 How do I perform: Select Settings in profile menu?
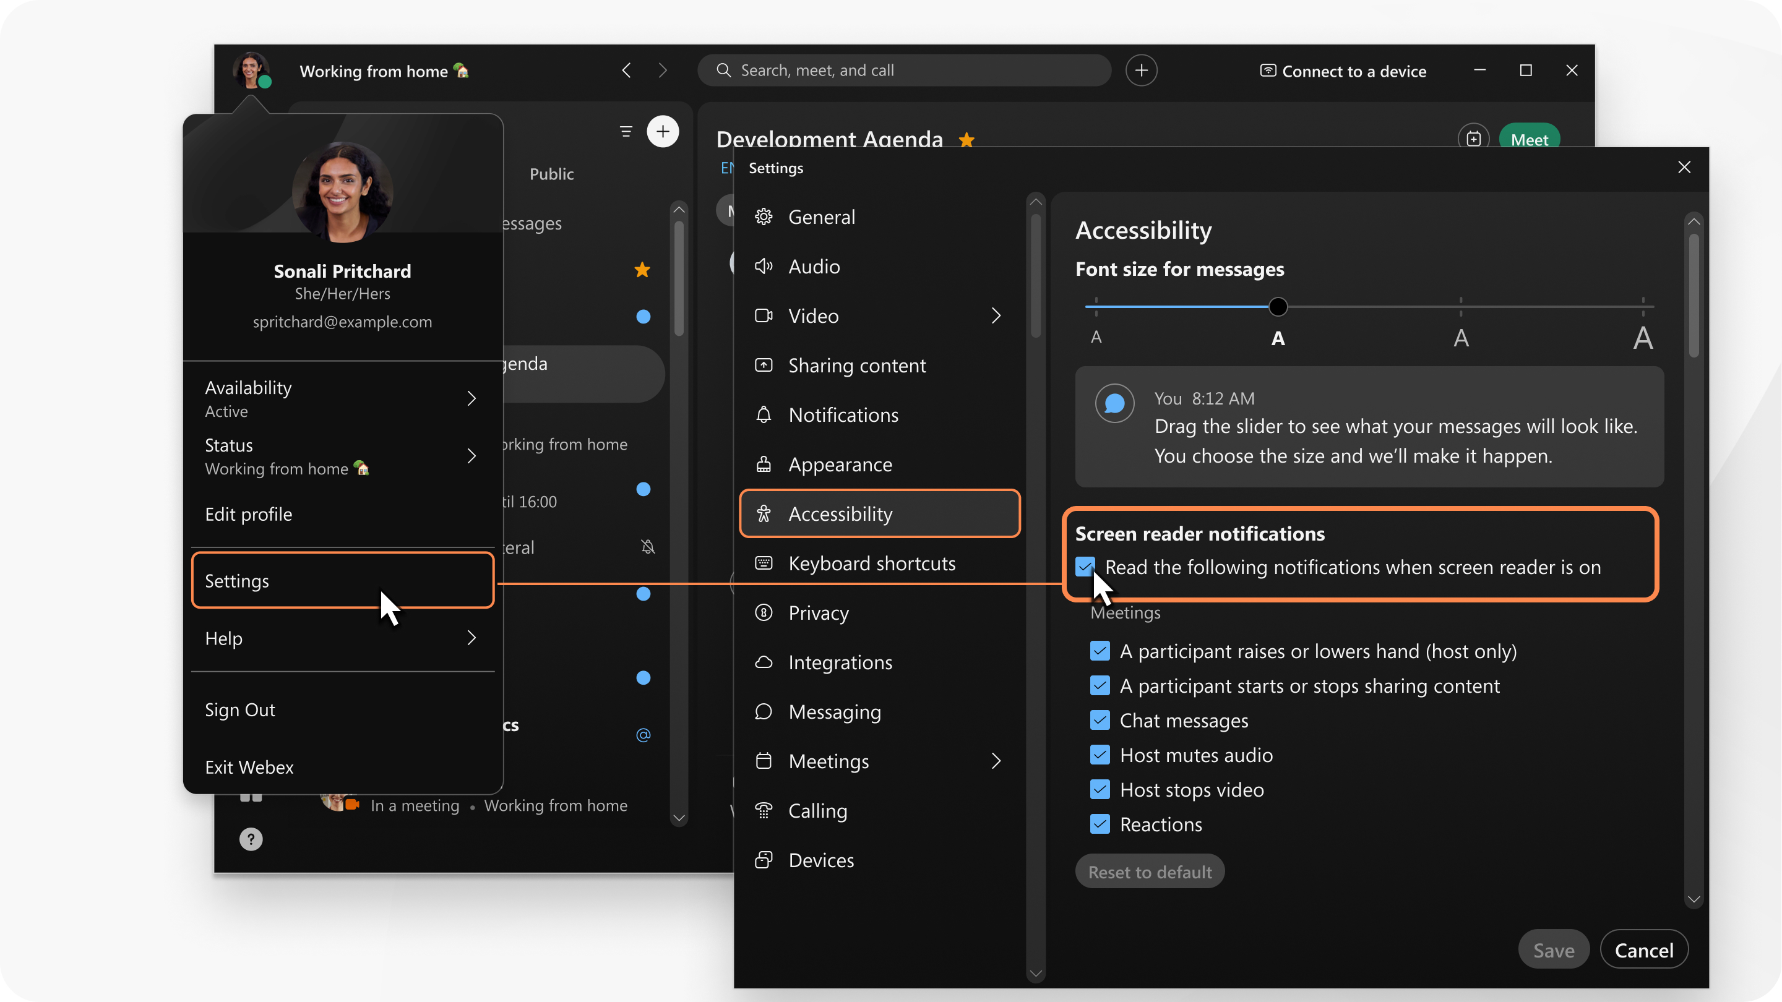pos(342,581)
